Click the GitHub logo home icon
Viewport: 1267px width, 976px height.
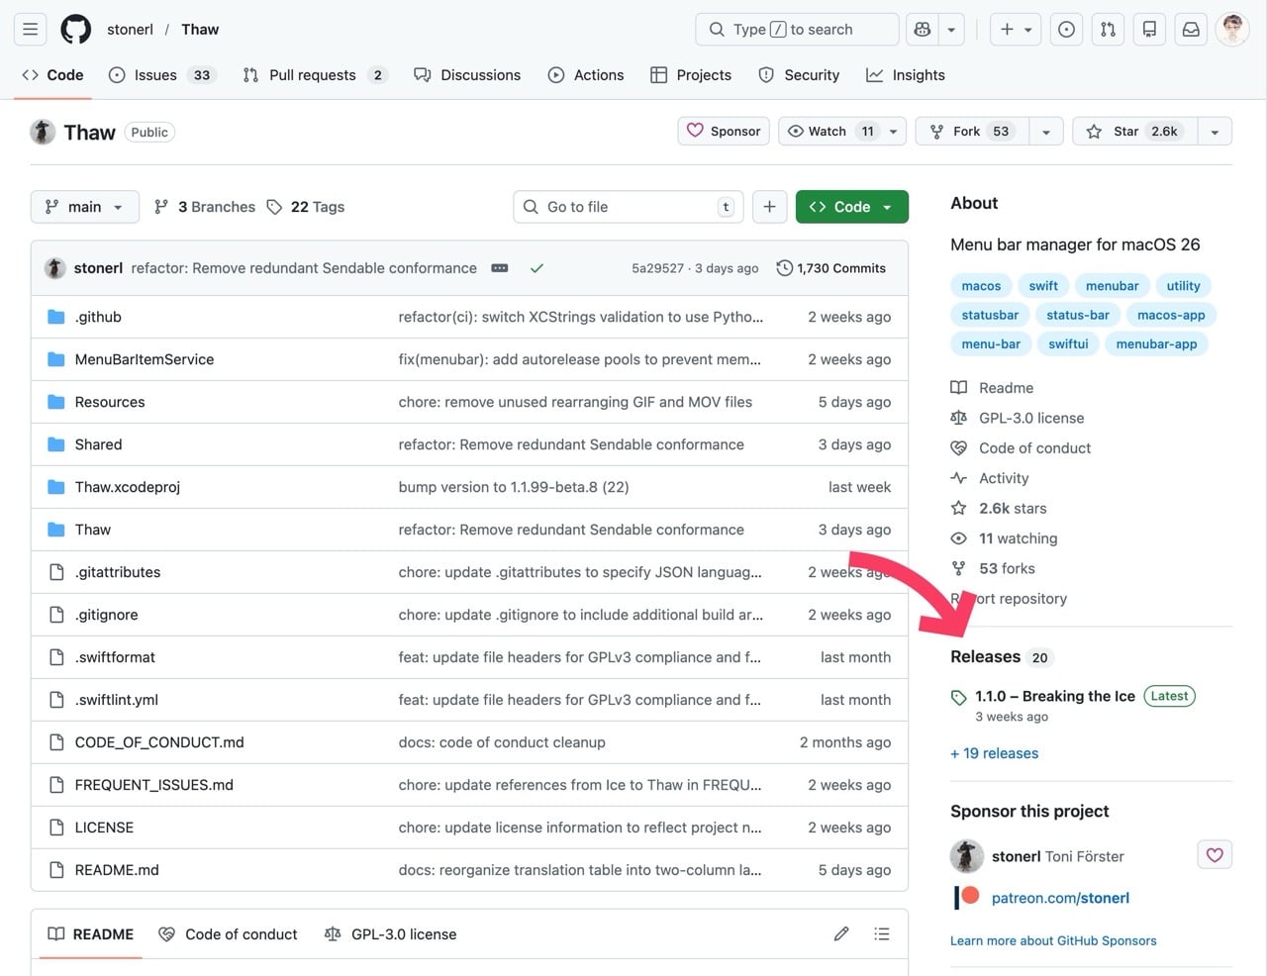click(76, 30)
